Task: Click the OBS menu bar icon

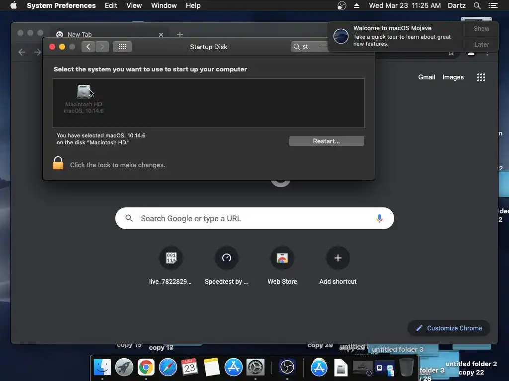Action: point(341,5)
